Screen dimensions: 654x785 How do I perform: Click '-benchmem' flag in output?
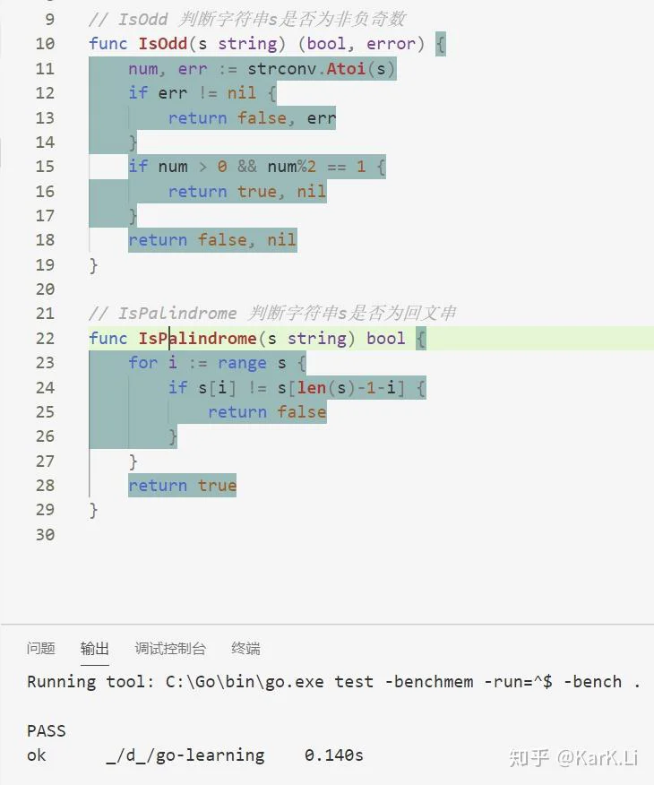tap(428, 682)
